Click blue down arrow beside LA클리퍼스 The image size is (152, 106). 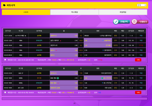pyautogui.click(x=103, y=40)
